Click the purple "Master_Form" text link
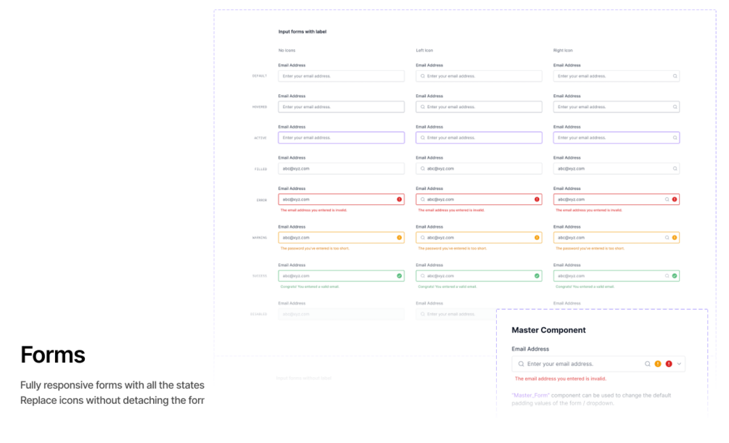 [x=530, y=395]
